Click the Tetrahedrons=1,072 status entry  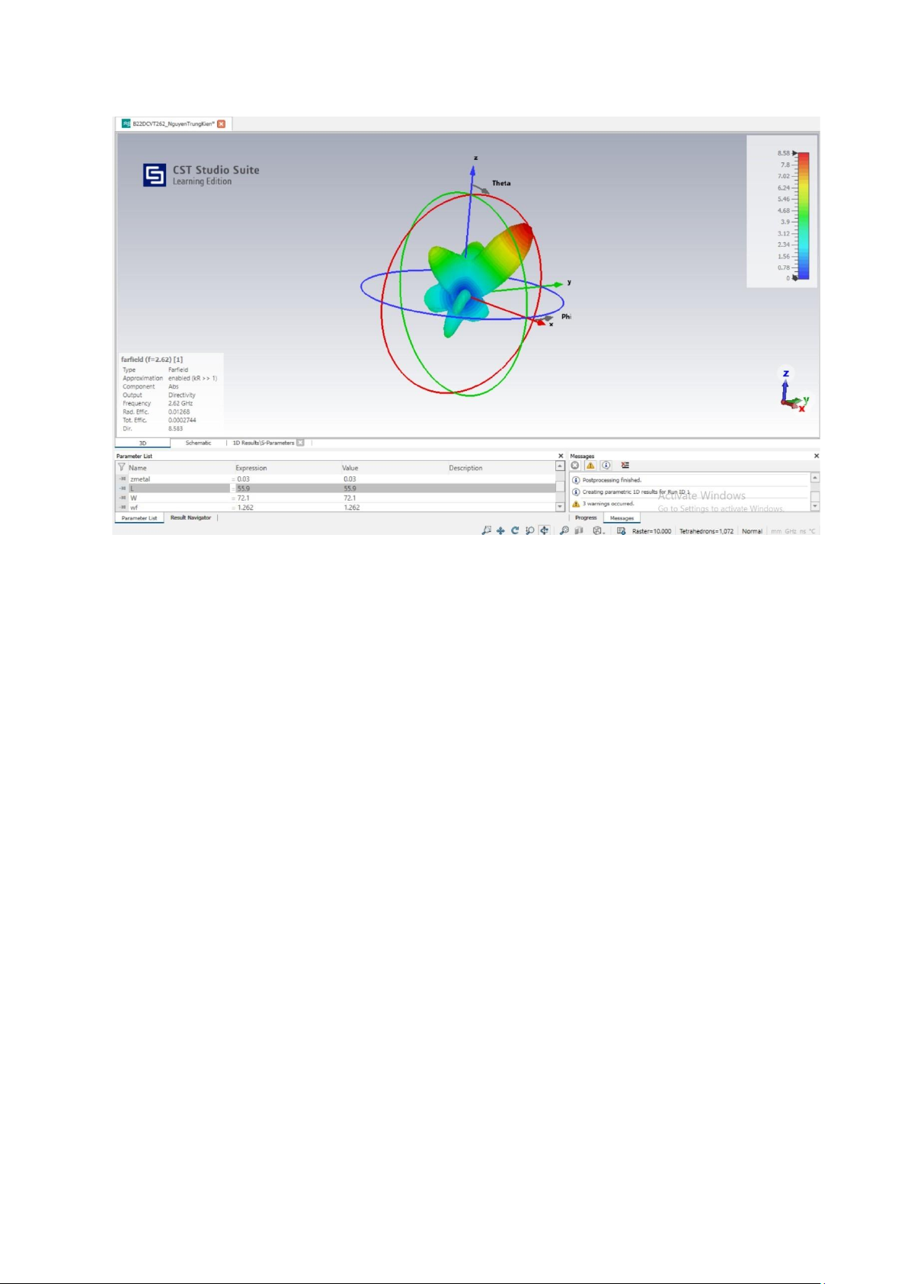[x=706, y=531]
